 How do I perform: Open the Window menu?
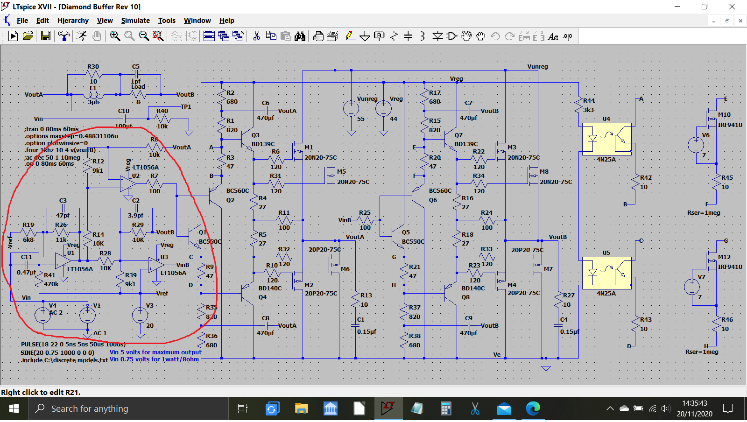197,21
